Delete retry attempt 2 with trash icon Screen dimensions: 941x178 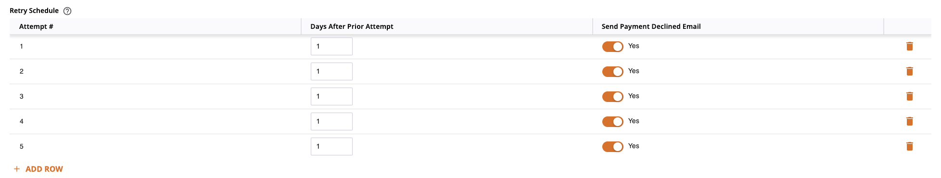tap(910, 71)
